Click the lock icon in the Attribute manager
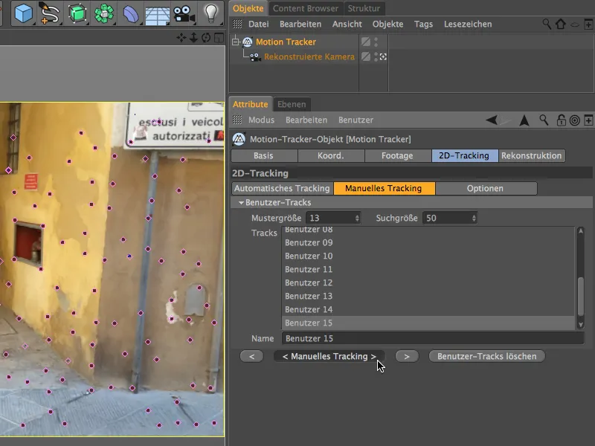The width and height of the screenshot is (595, 446). point(562,120)
